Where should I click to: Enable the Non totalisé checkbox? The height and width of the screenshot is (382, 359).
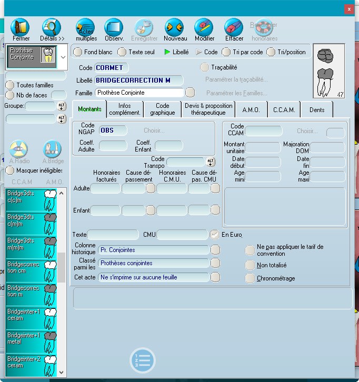tap(250, 265)
